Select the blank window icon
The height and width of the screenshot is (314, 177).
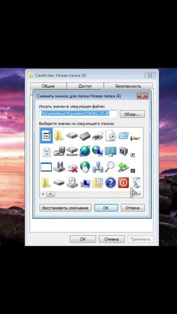(x=46, y=167)
